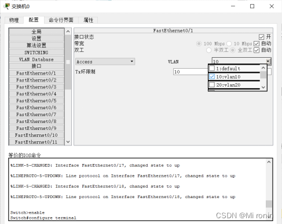282x224 pixels.
Task: Click the Packet Tracer icon in title bar
Action: 6,6
